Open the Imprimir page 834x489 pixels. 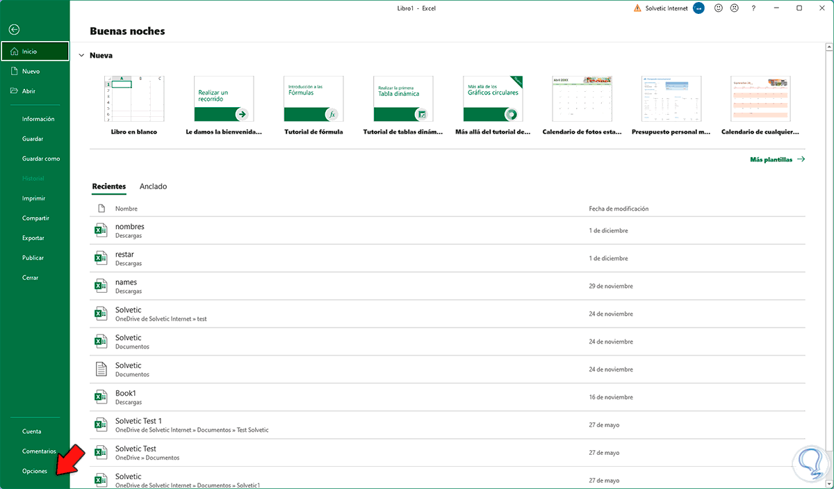(x=33, y=198)
